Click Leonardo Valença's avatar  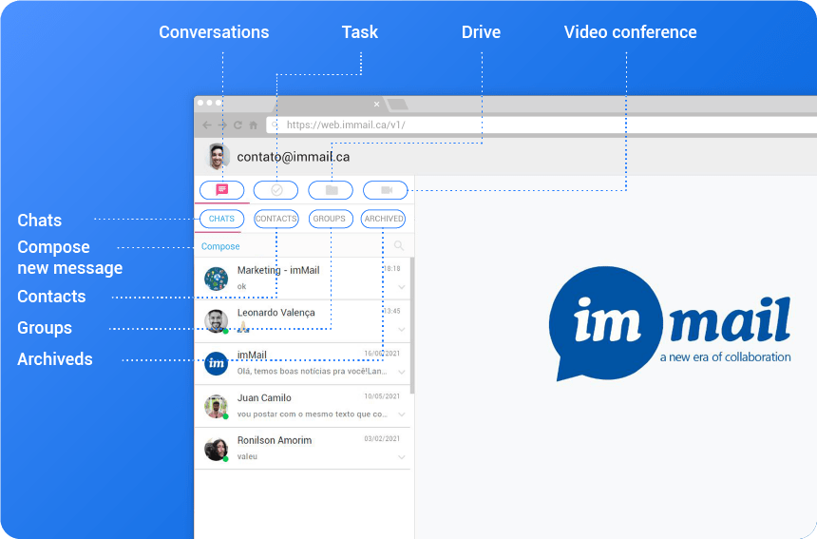tap(217, 321)
